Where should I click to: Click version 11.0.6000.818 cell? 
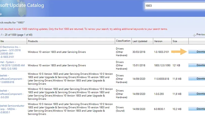click(161, 79)
